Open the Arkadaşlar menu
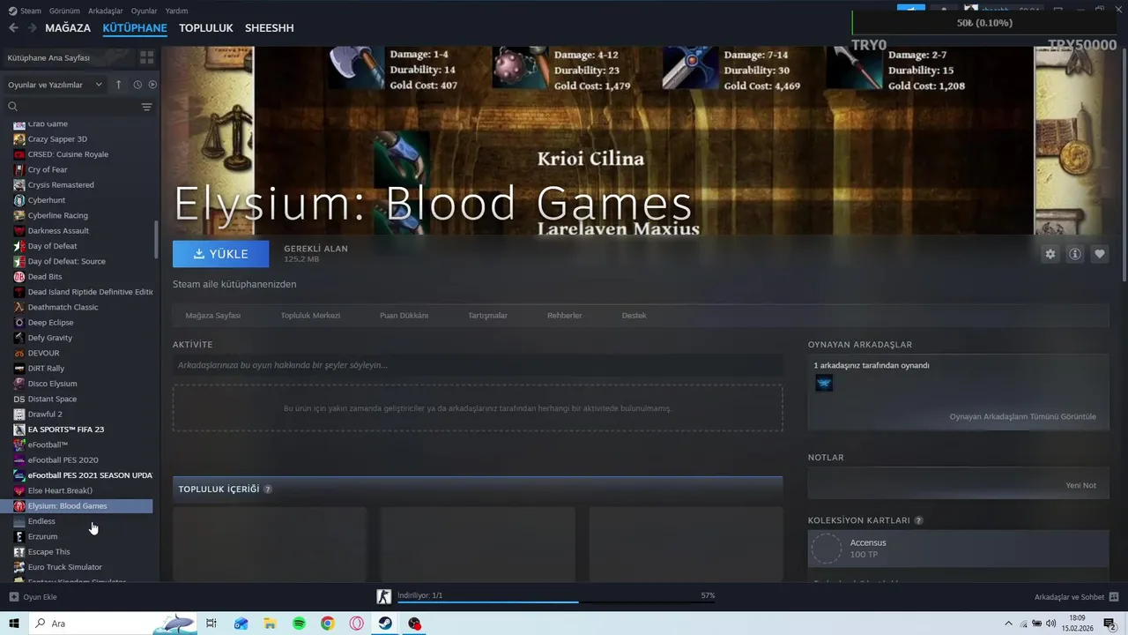The height and width of the screenshot is (635, 1128). pyautogui.click(x=106, y=11)
